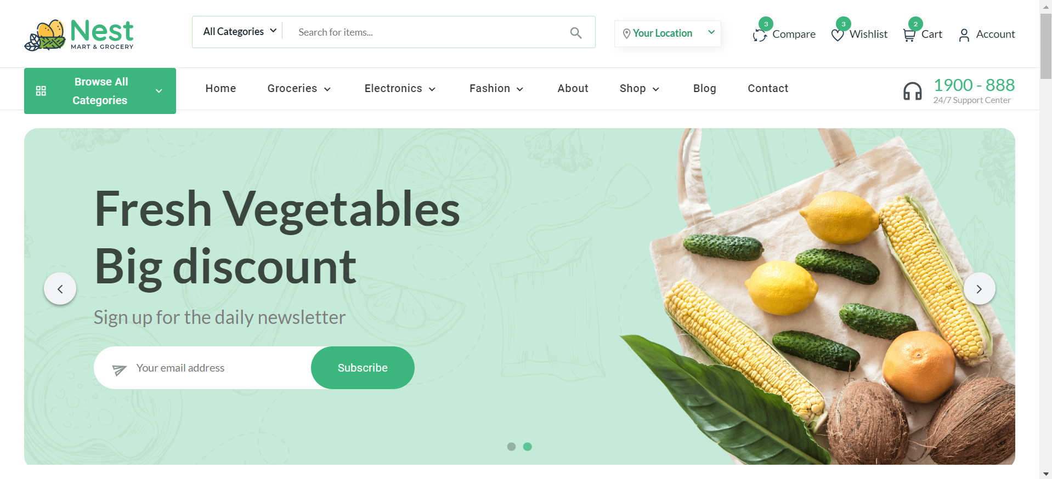The width and height of the screenshot is (1052, 479).
Task: Open the Blog link
Action: 704,89
